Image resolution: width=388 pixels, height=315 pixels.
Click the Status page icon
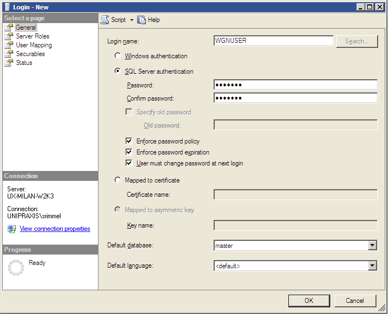coord(9,63)
